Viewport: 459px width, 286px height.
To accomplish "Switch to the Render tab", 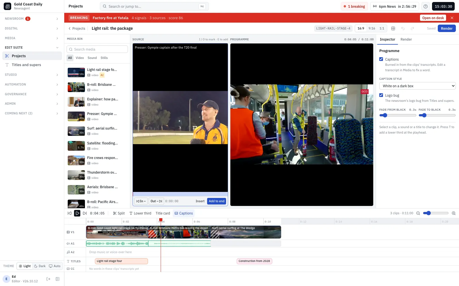I will (x=406, y=39).
